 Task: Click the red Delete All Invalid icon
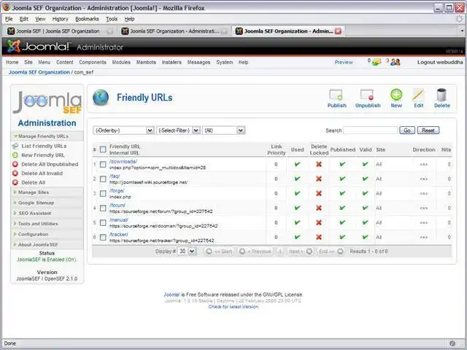pos(15,174)
